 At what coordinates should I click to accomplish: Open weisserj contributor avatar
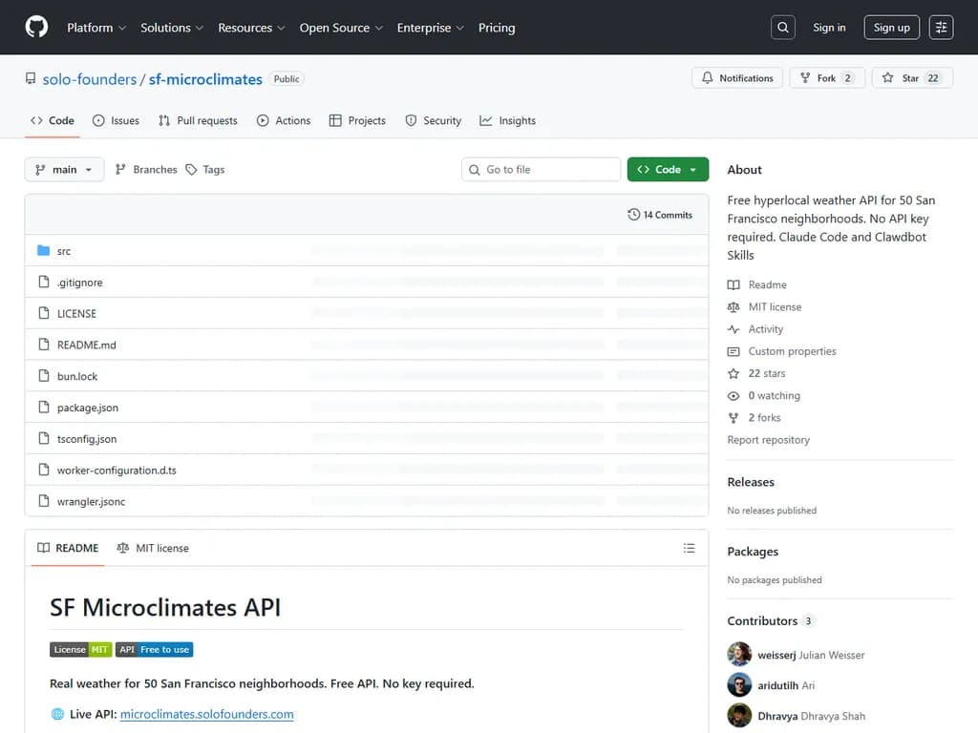(x=739, y=655)
